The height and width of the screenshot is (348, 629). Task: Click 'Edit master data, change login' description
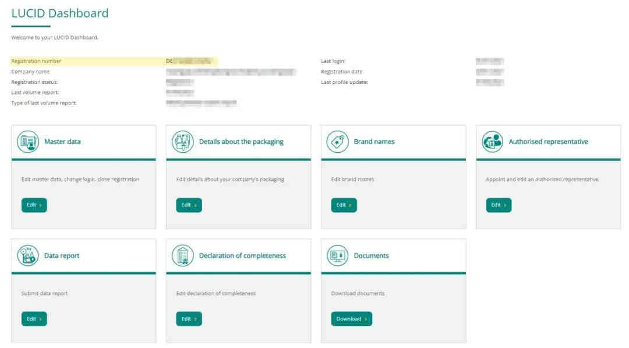(80, 180)
